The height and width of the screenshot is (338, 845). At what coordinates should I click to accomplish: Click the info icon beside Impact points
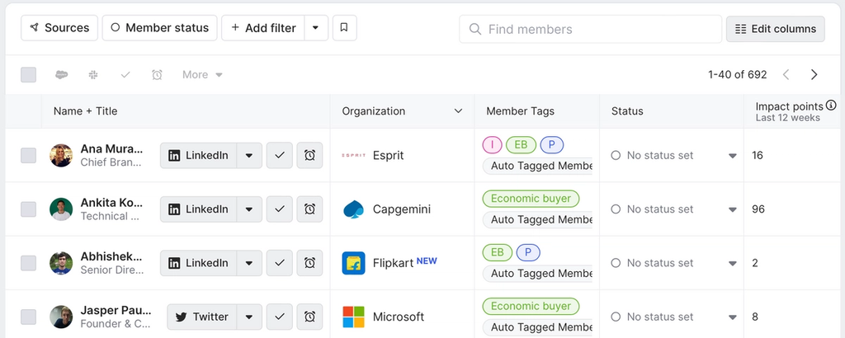click(831, 106)
